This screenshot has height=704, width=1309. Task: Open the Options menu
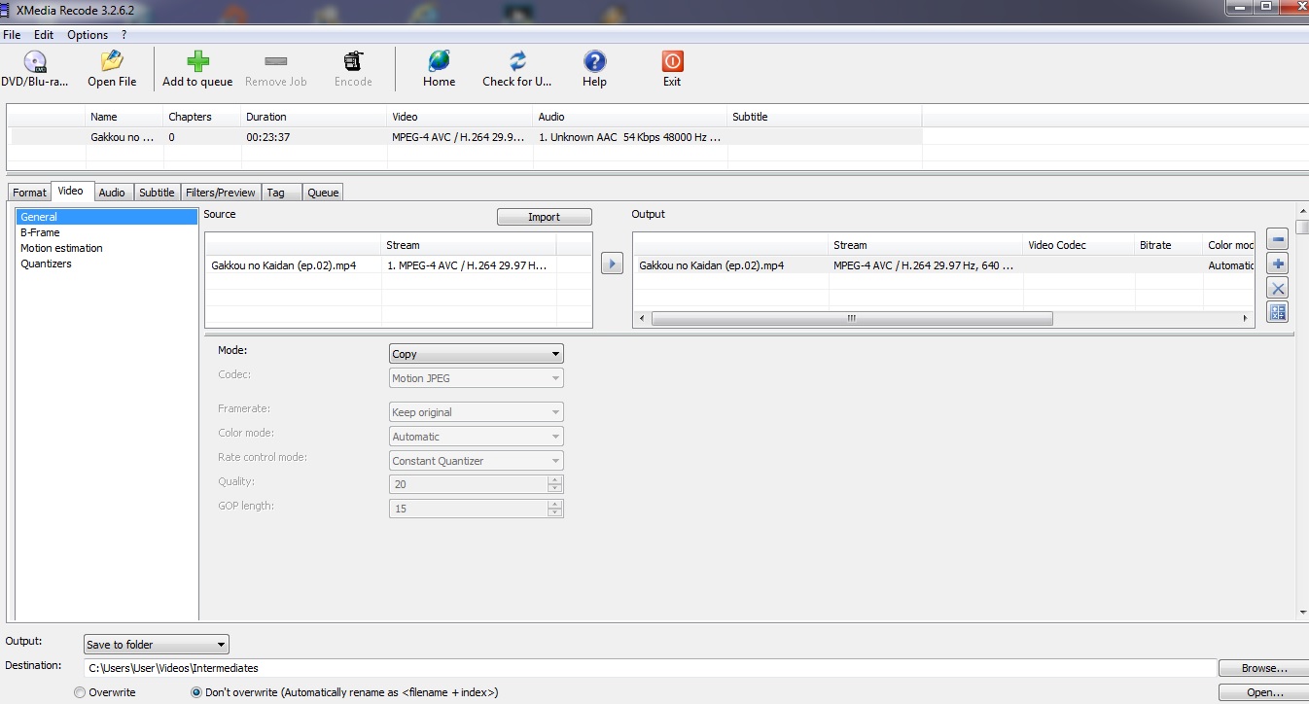[x=88, y=34]
